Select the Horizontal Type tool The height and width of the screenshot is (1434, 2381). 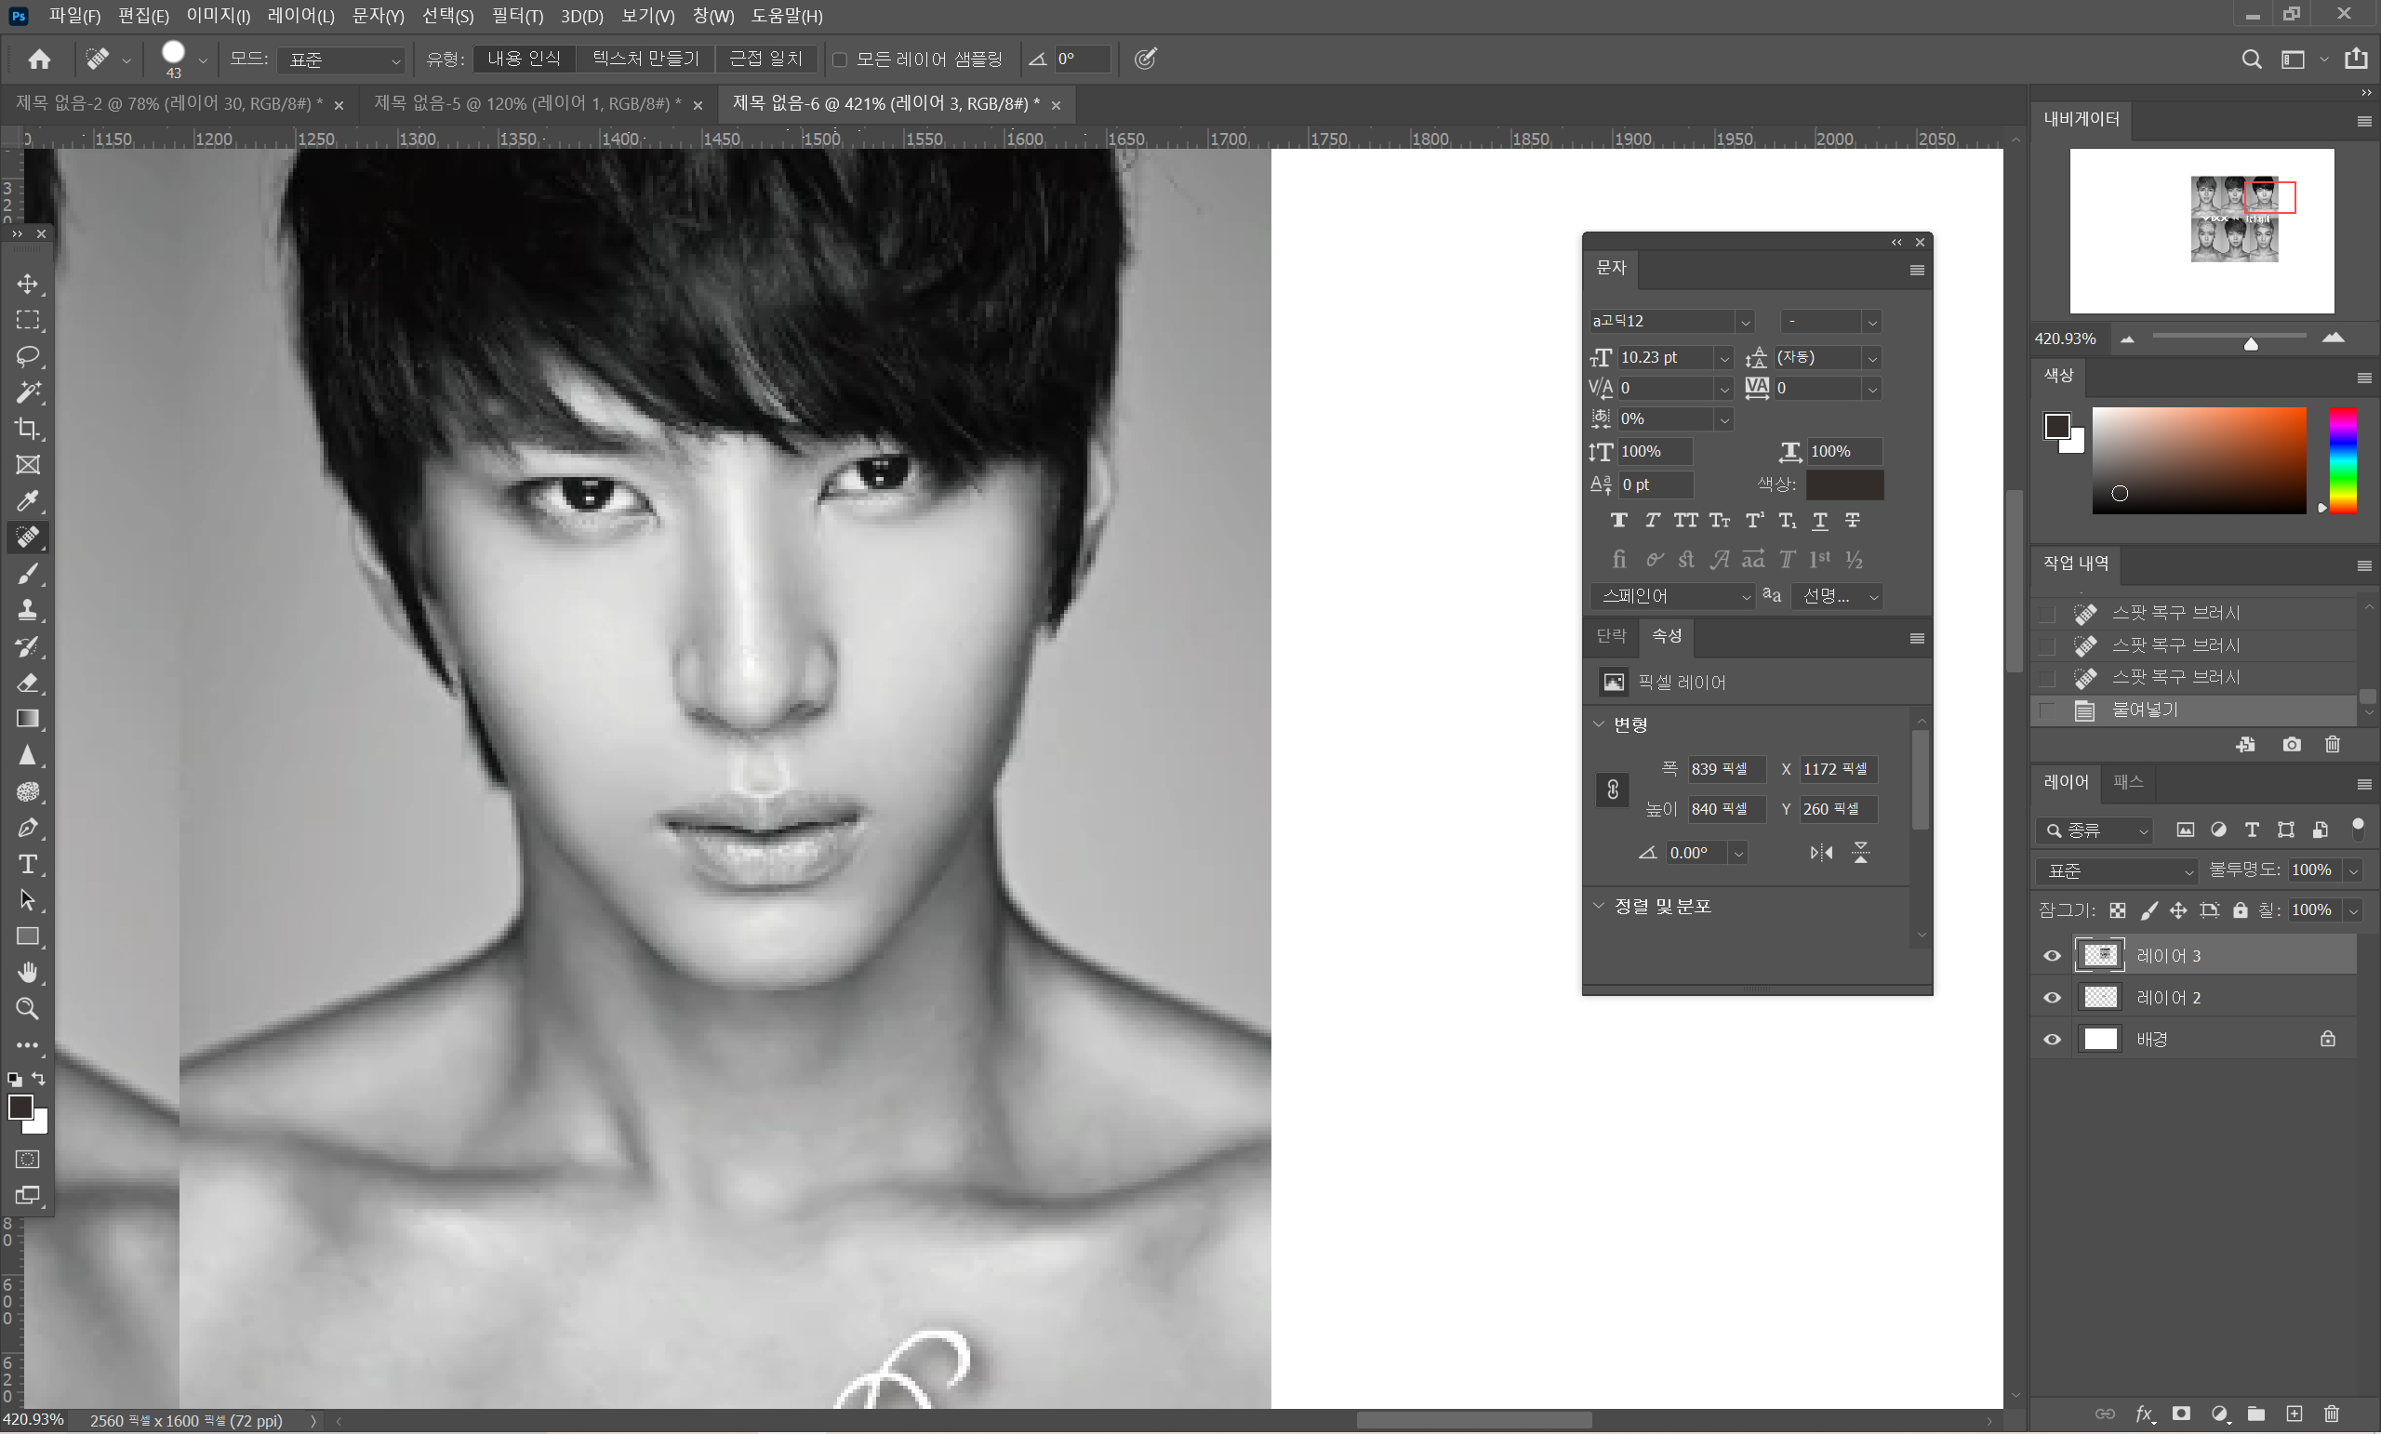point(28,864)
